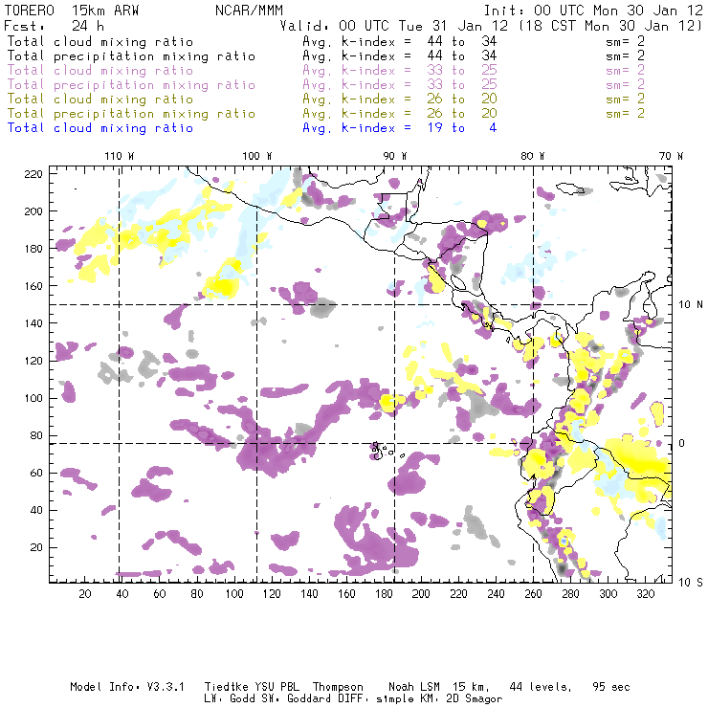Select "260" on the horizontal axis
This screenshot has width=708, height=708.
pos(533,594)
